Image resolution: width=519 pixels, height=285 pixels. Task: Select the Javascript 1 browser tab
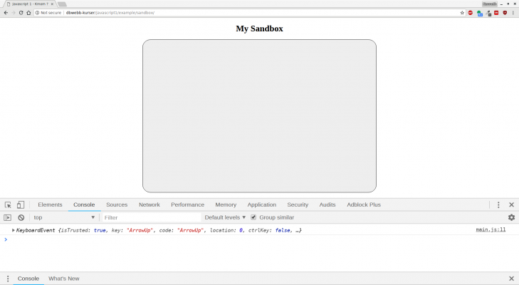[x=30, y=4]
